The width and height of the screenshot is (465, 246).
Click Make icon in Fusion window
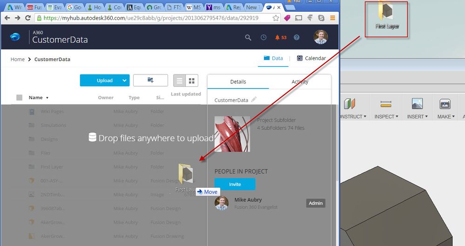(x=445, y=104)
